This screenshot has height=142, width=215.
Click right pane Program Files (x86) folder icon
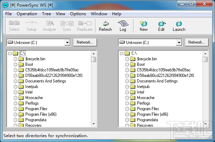click(132, 114)
